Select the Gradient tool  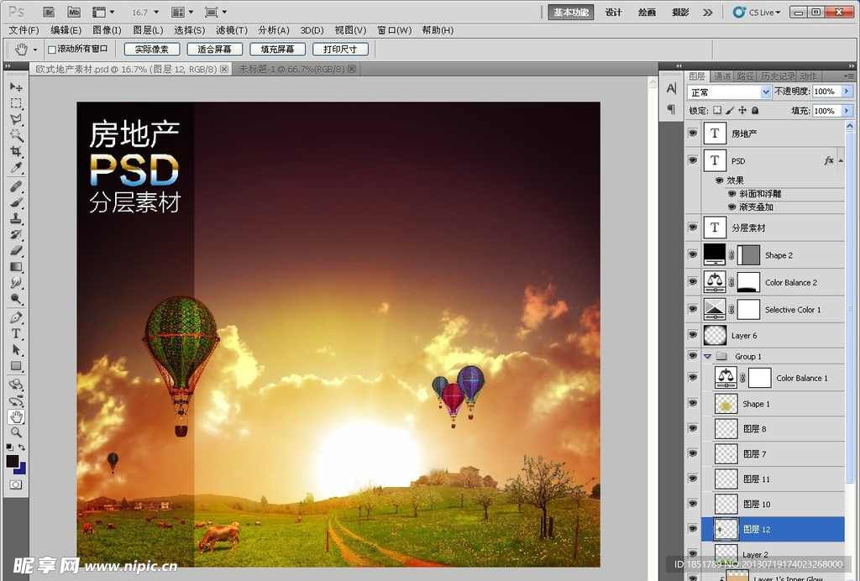pos(16,267)
